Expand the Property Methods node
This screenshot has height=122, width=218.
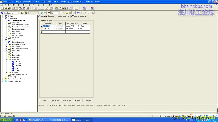[6, 44]
